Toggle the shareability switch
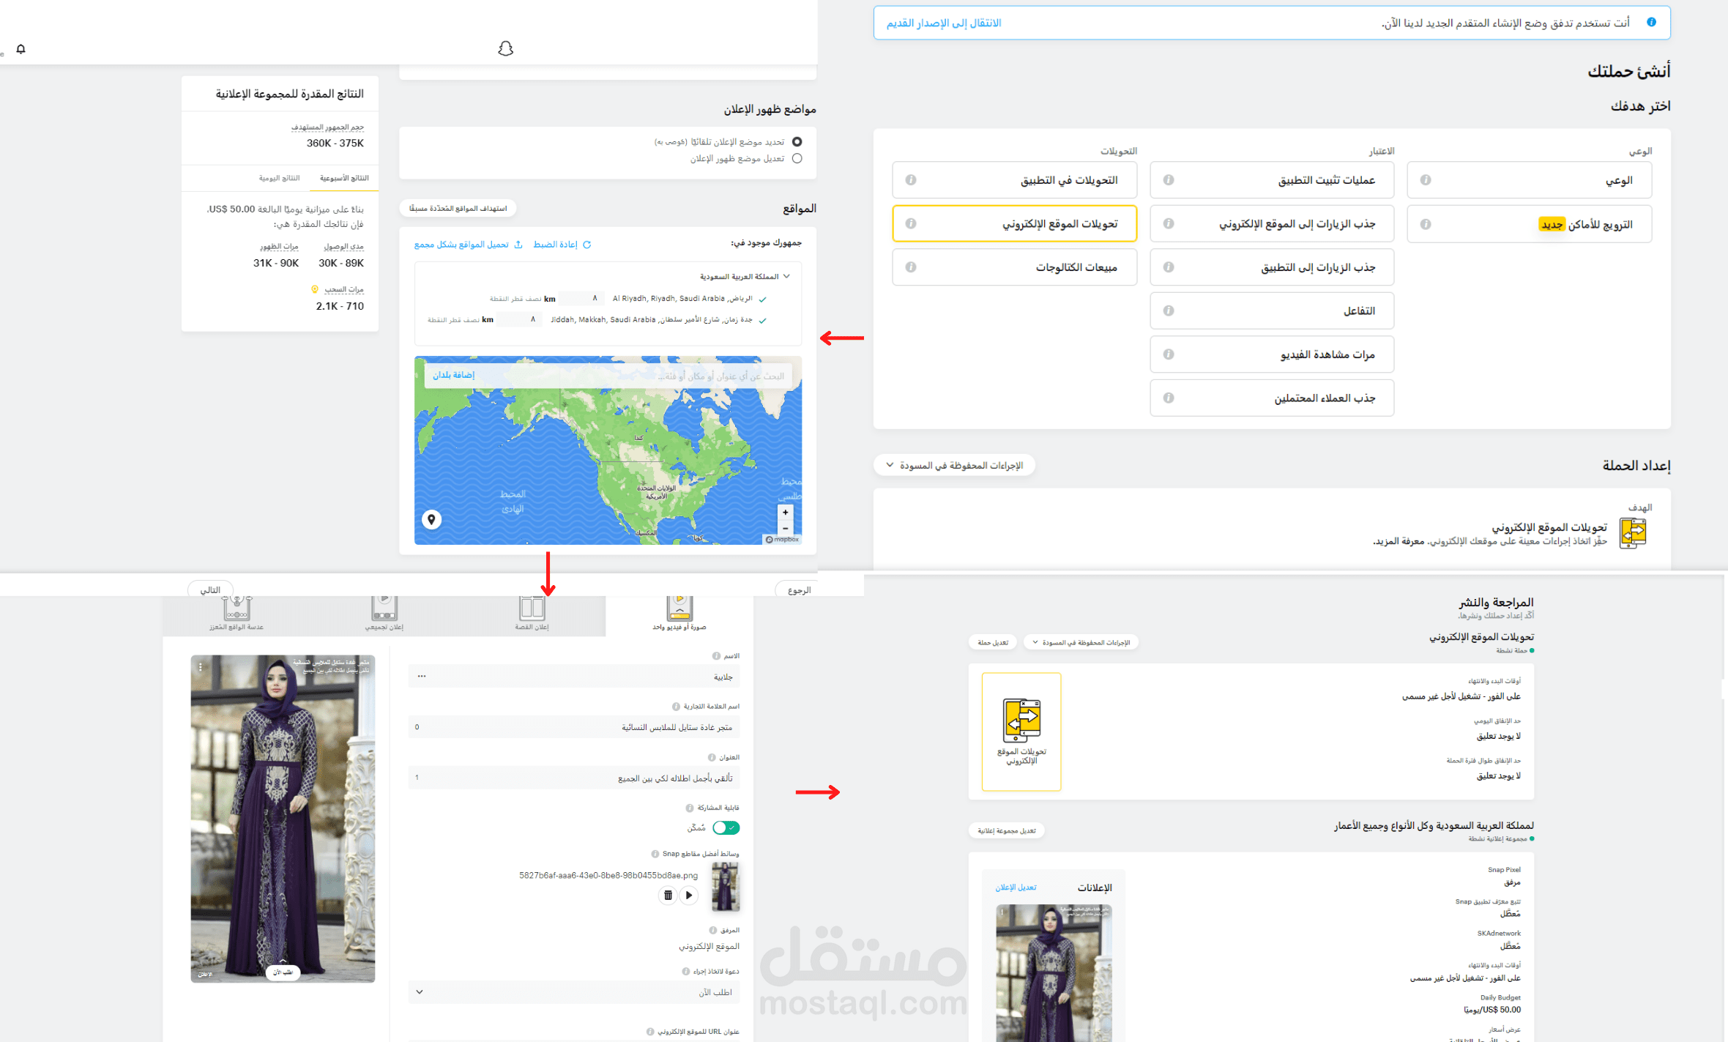1728x1042 pixels. (x=726, y=827)
